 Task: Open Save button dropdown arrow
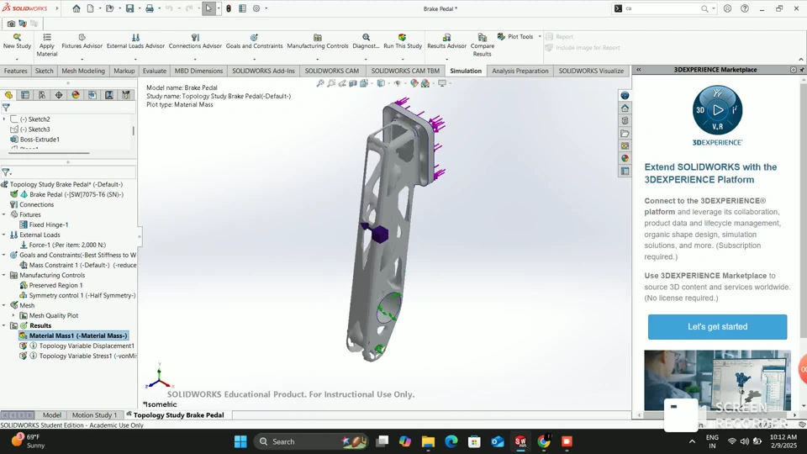click(139, 8)
